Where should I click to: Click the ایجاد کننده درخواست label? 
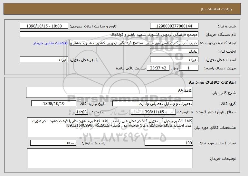(x=218, y=43)
